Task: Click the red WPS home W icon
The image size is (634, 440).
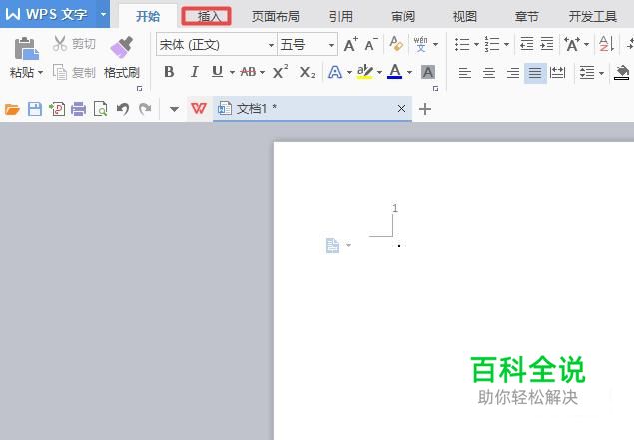Action: point(199,109)
